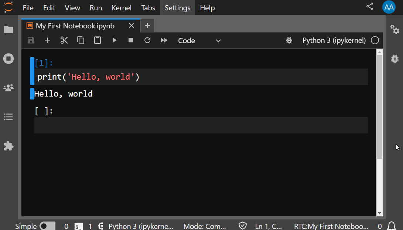The image size is (403, 230).
Task: Click the Hello, world output text
Action: [63, 94]
